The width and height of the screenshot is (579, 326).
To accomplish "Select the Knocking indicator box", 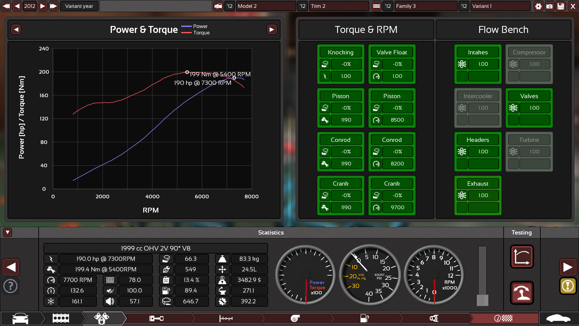I will pyautogui.click(x=340, y=64).
